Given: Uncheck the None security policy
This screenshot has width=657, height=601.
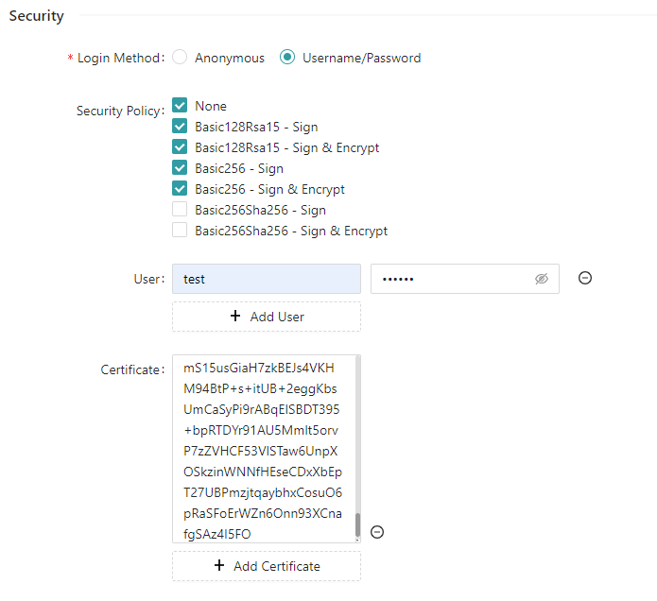Looking at the screenshot, I should [180, 105].
